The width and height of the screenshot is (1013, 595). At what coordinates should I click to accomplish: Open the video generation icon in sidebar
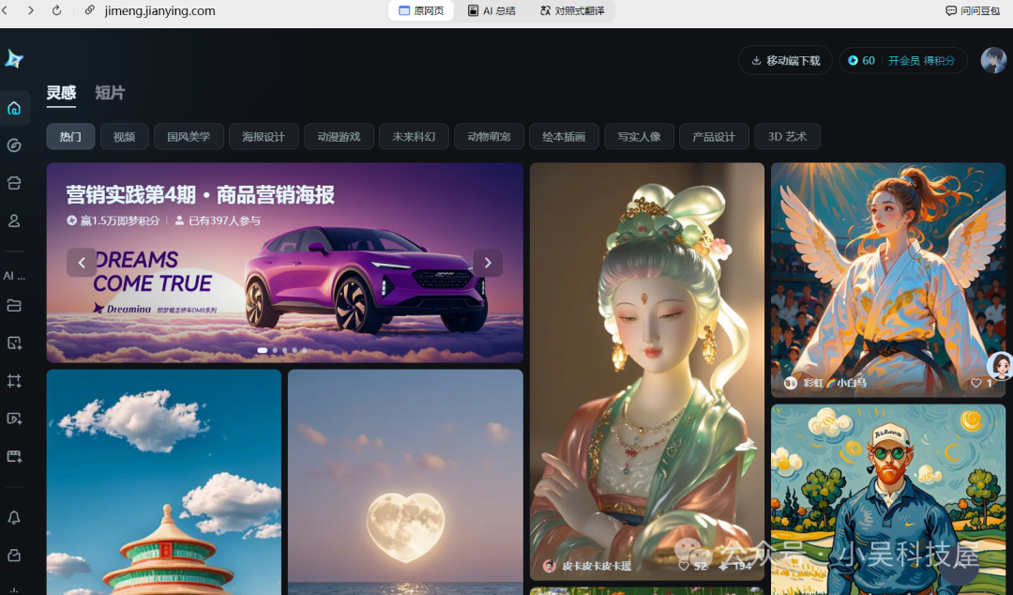14,419
